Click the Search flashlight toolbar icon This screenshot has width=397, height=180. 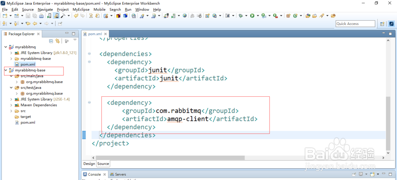pos(322,16)
